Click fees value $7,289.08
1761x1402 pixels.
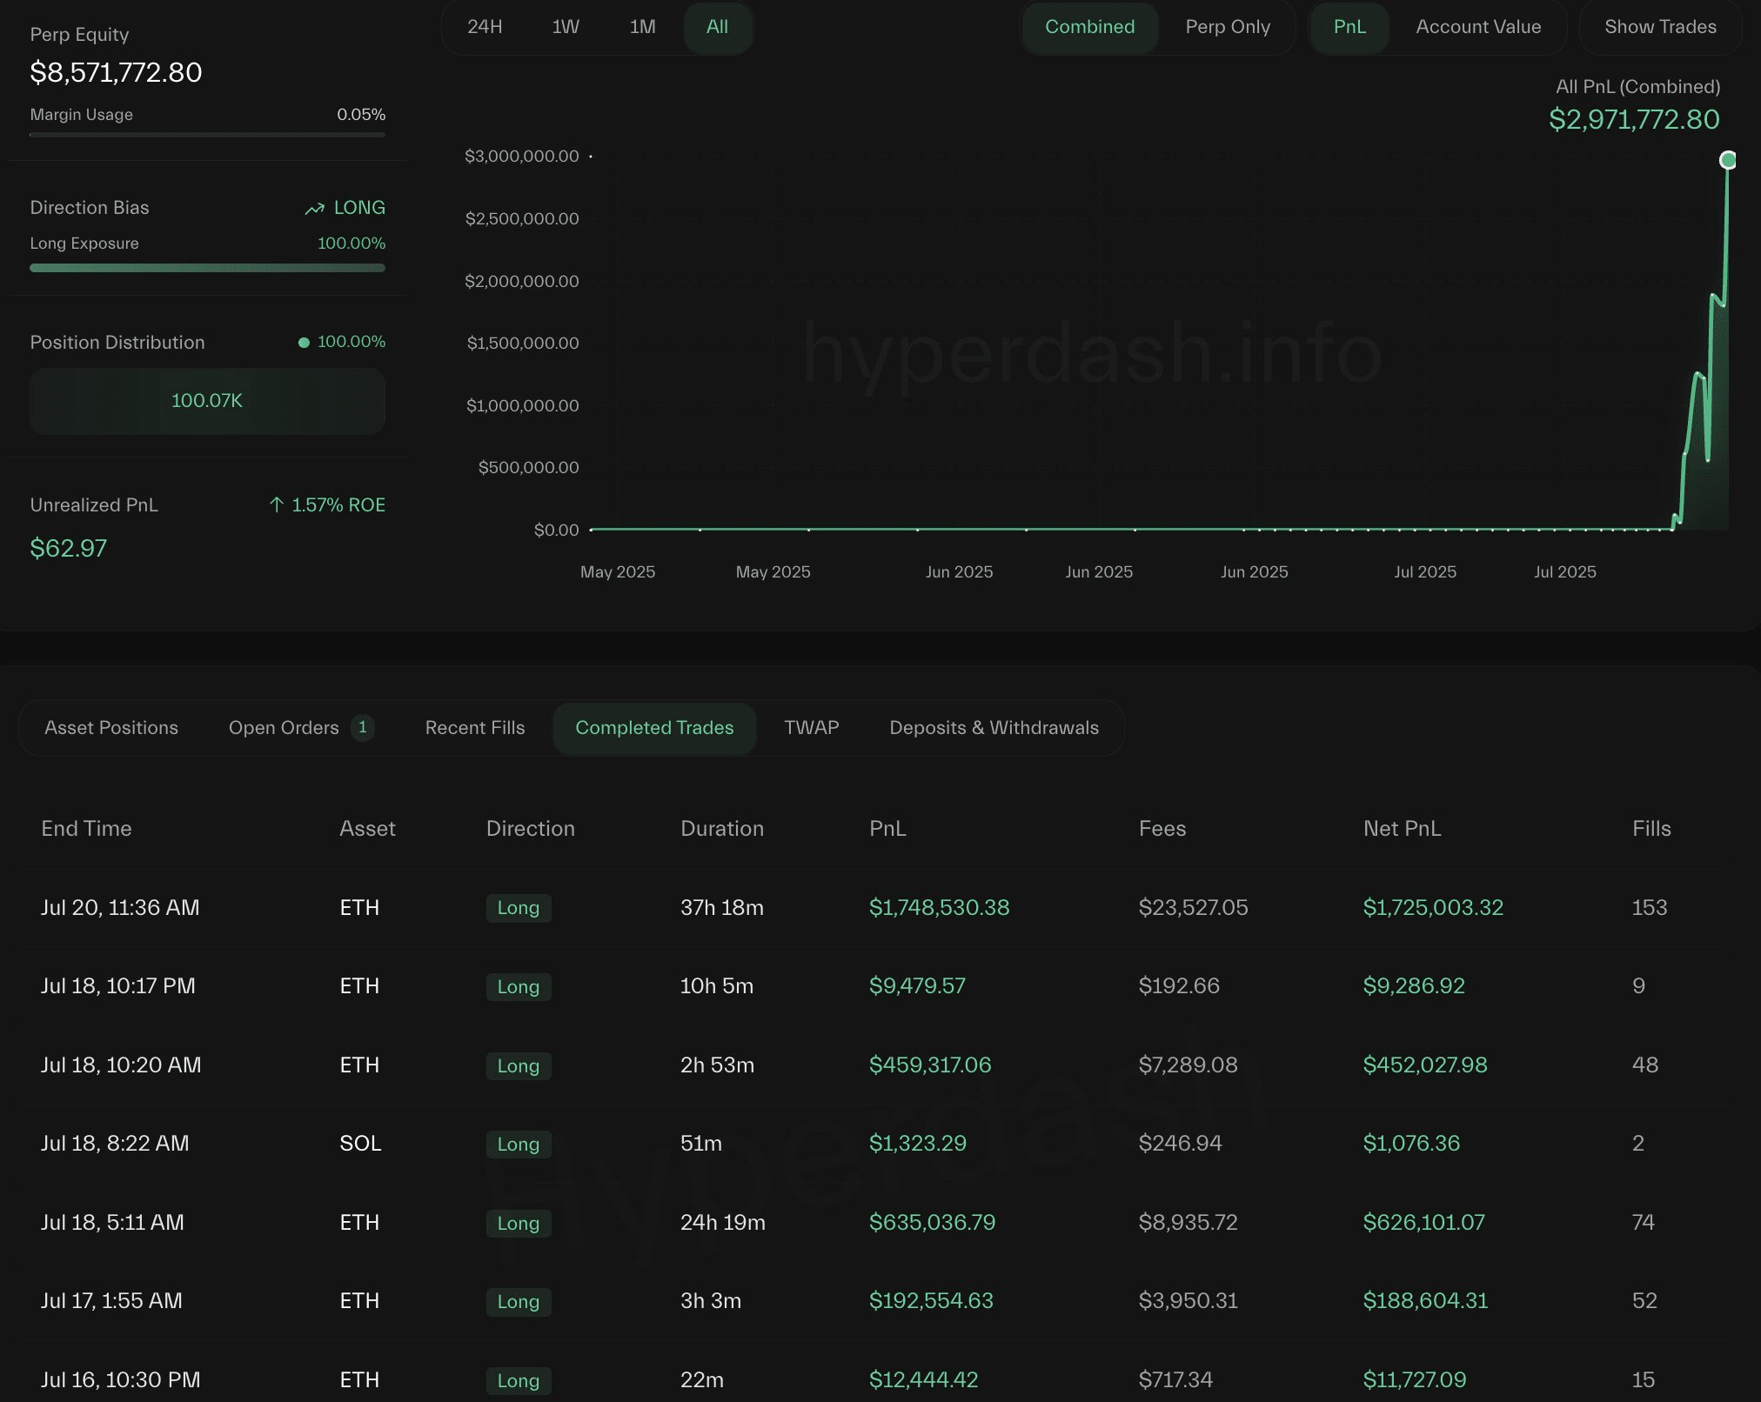tap(1188, 1065)
